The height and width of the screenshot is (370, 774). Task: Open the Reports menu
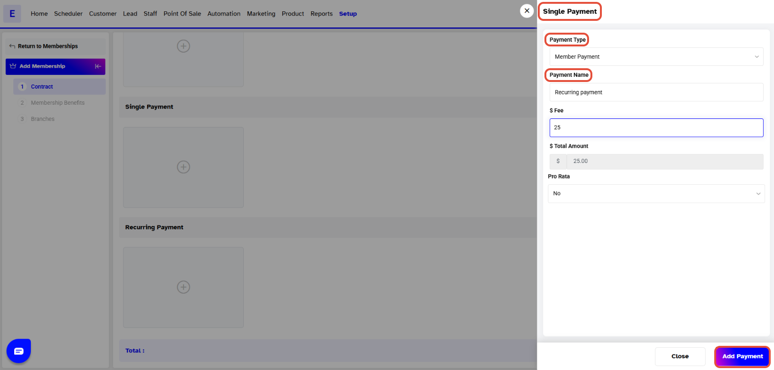(322, 14)
